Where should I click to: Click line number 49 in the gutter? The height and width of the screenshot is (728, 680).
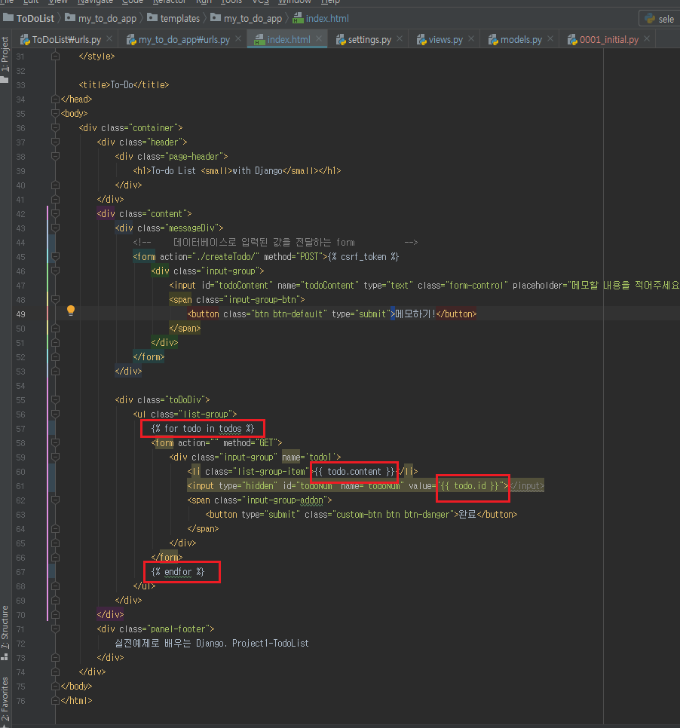coord(20,314)
